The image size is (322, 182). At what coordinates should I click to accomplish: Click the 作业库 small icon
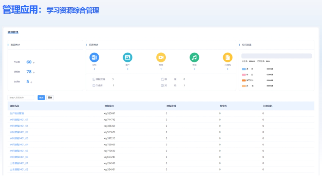[x=94, y=85]
